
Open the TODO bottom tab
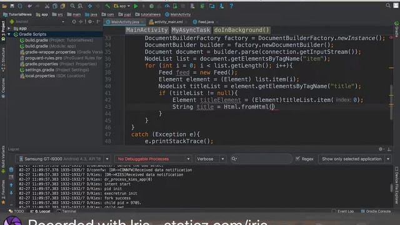pyautogui.click(x=17, y=211)
